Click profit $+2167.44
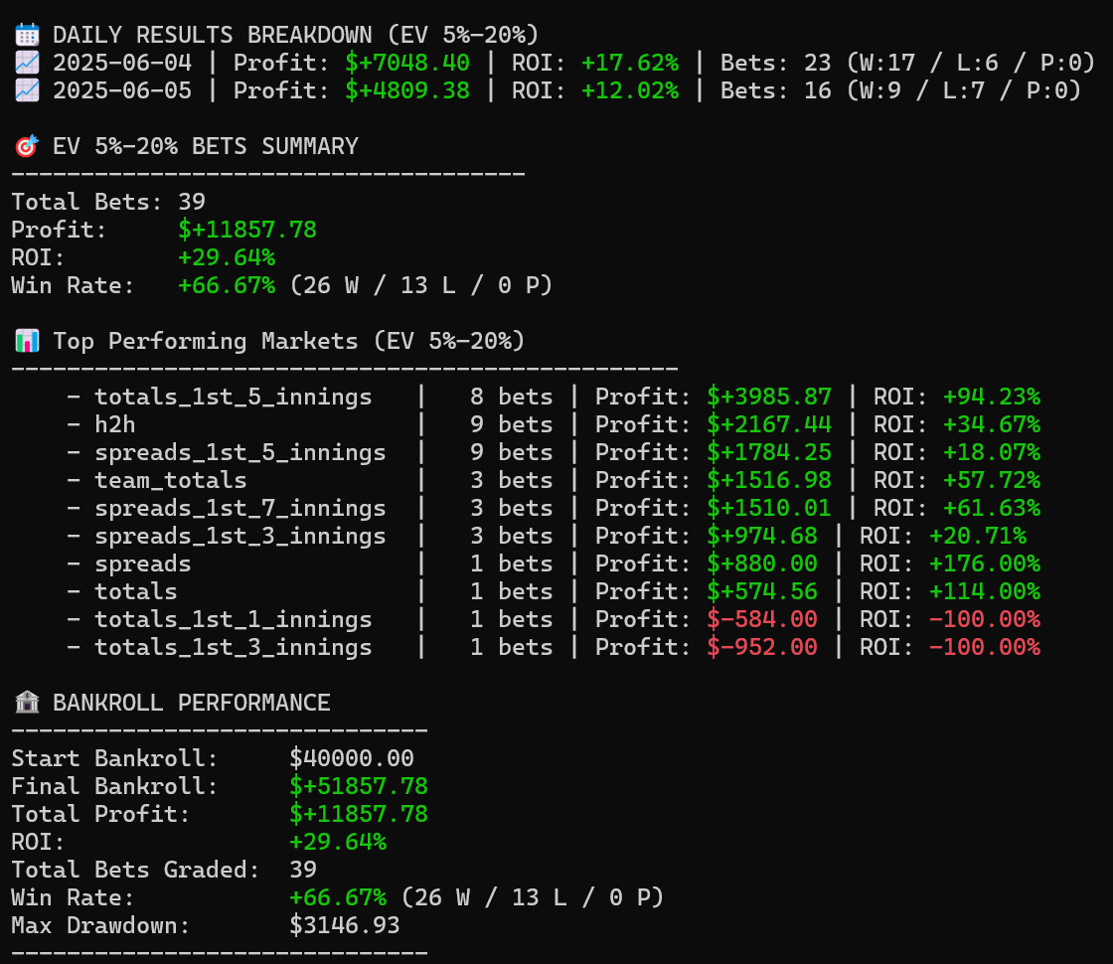This screenshot has width=1113, height=964. 769,424
